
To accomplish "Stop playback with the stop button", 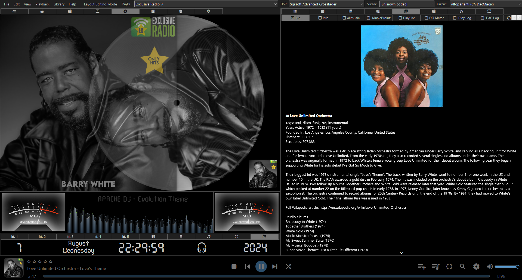I will 234,267.
